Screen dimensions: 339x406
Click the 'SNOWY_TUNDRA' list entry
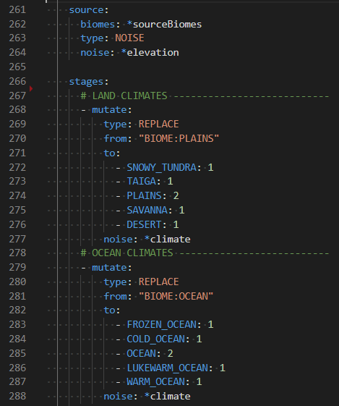tap(161, 167)
